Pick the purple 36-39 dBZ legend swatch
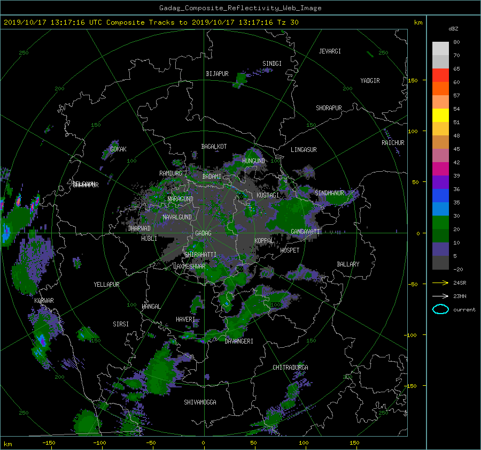Viewport: 481px width, 450px height. (440, 182)
